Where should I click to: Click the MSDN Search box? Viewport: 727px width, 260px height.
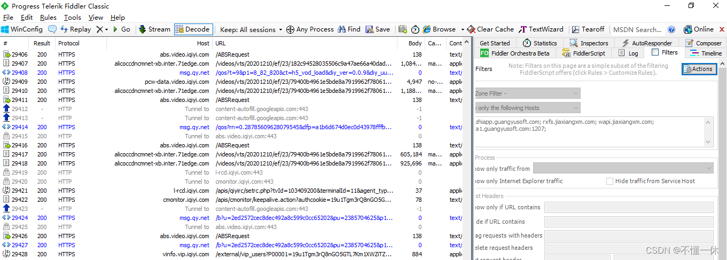(638, 29)
